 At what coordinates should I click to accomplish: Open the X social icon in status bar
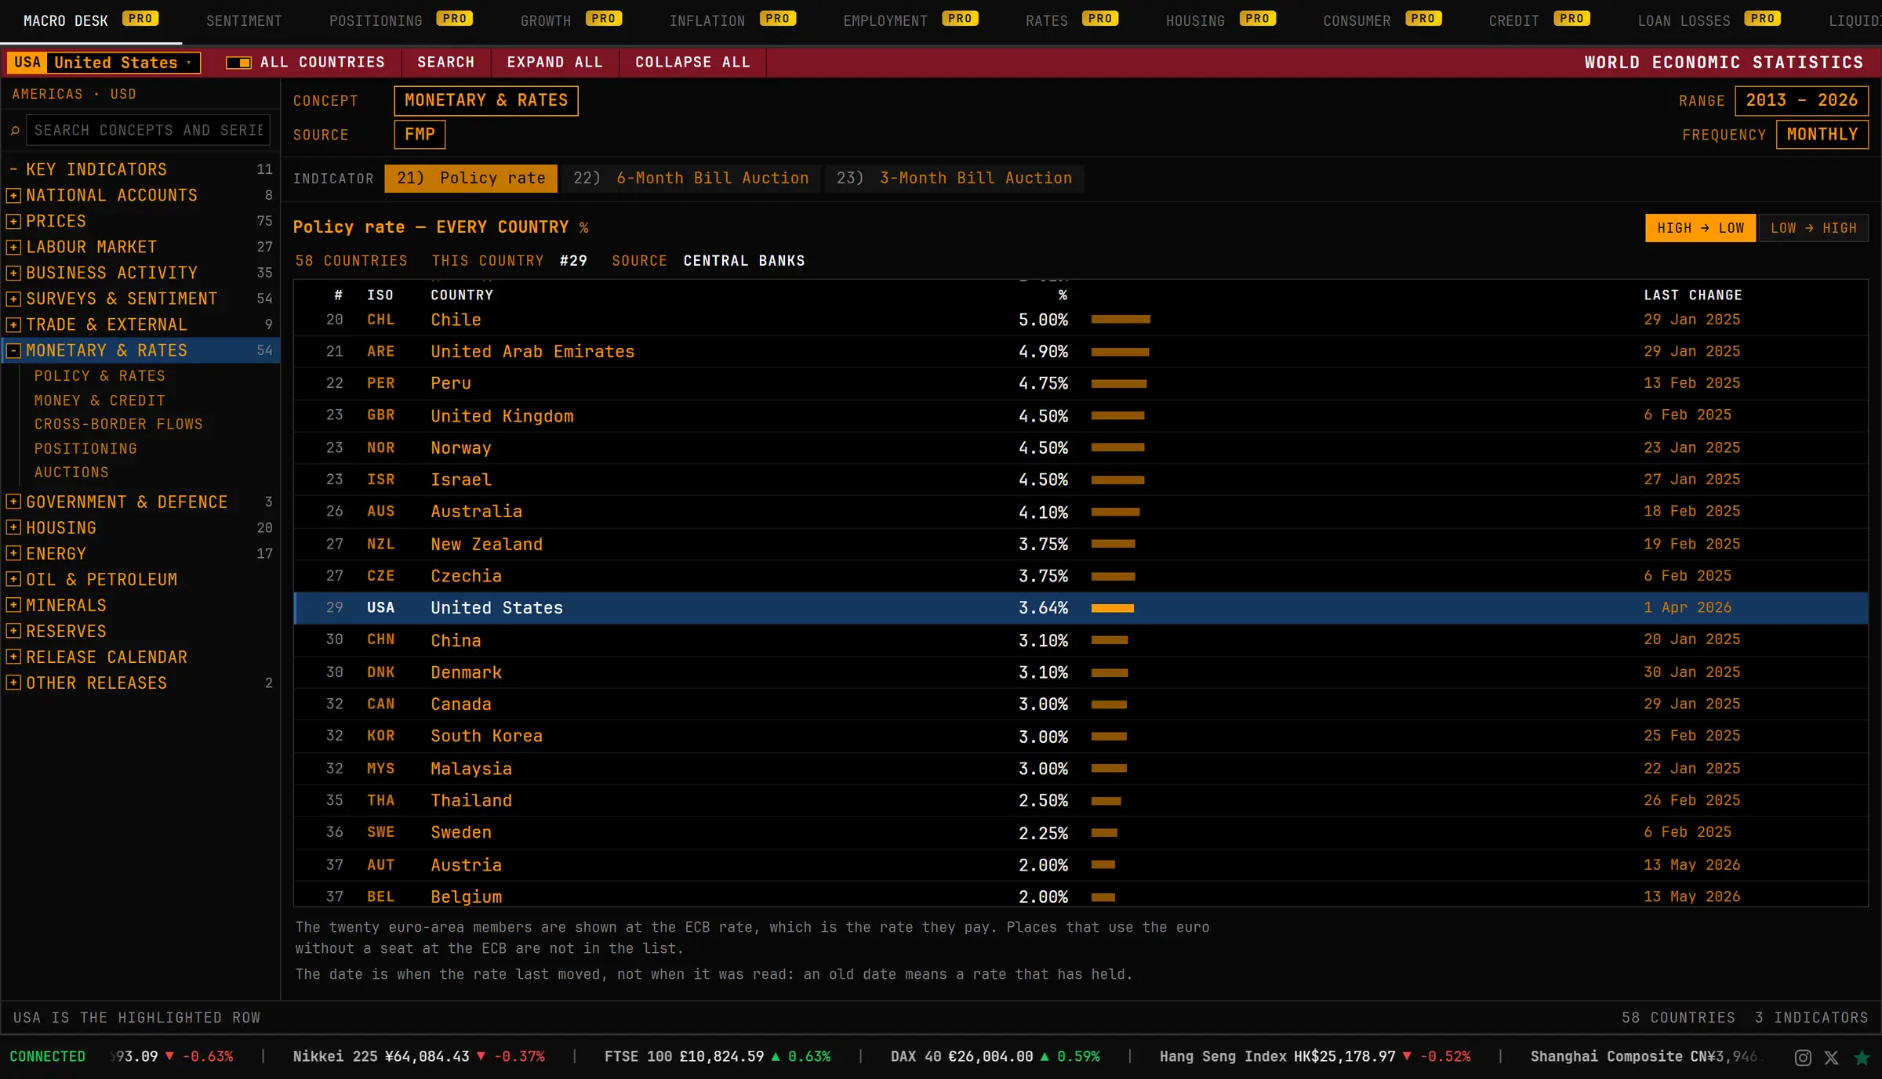1831,1057
